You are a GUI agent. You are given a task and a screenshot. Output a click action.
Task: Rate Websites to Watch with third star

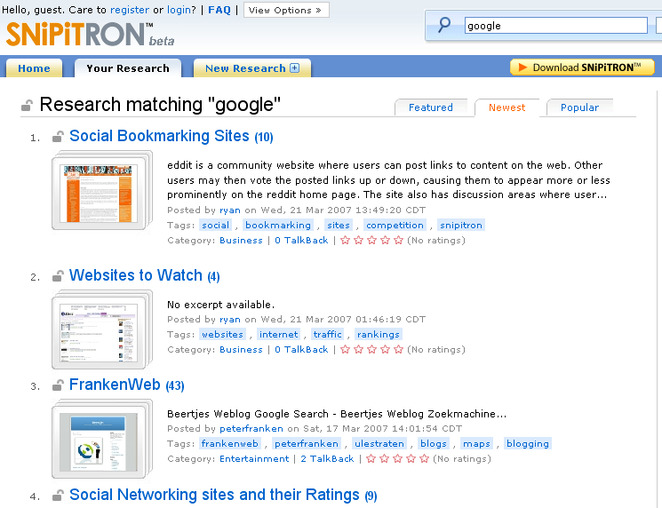coord(372,349)
